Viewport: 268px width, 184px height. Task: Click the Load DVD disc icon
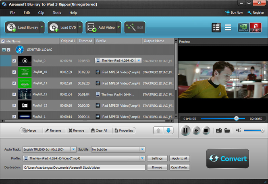[54, 27]
